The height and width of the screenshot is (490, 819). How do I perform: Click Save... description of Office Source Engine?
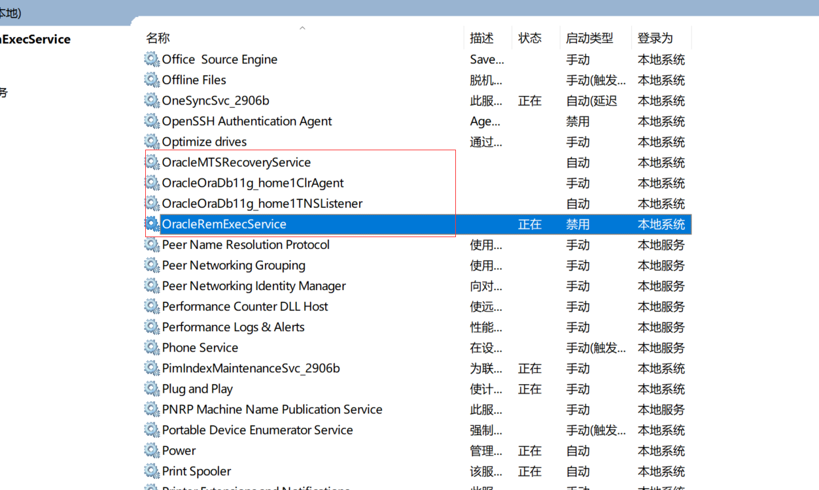(x=487, y=59)
